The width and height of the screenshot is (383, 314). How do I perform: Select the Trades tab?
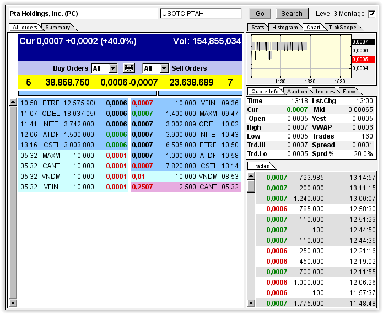[260, 166]
